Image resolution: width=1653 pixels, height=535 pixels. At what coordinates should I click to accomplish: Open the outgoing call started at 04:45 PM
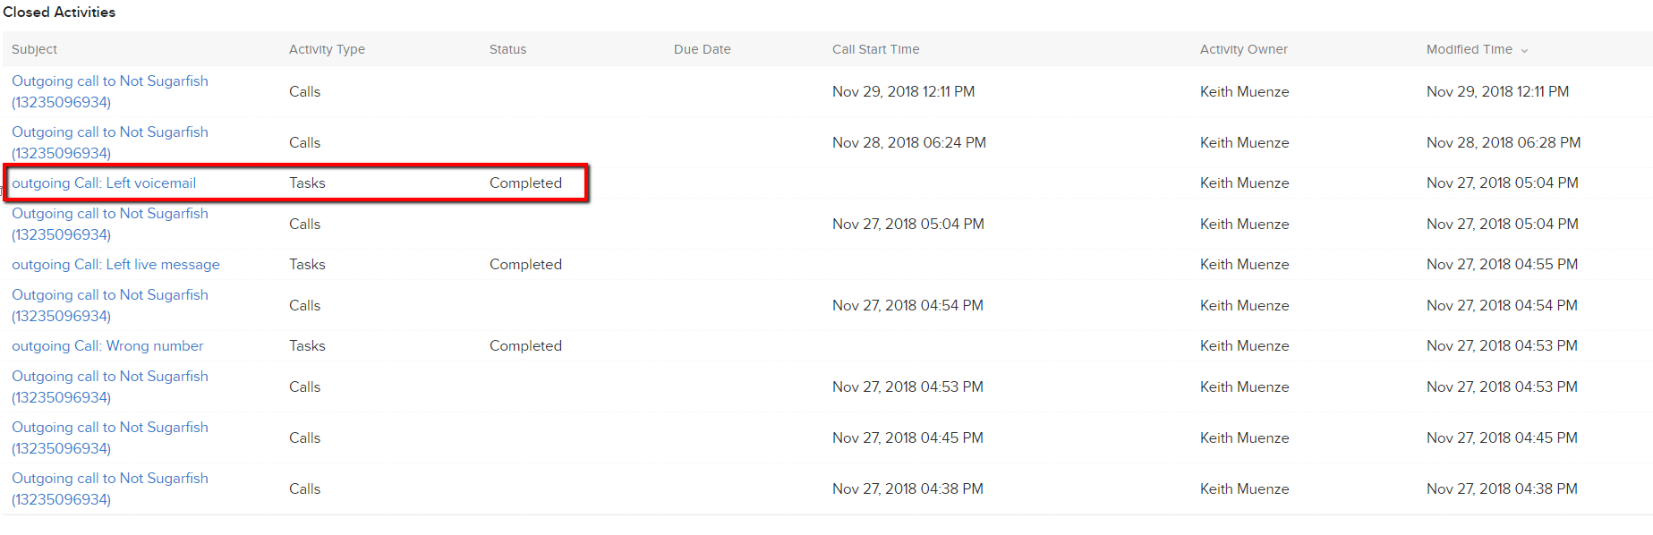[109, 428]
